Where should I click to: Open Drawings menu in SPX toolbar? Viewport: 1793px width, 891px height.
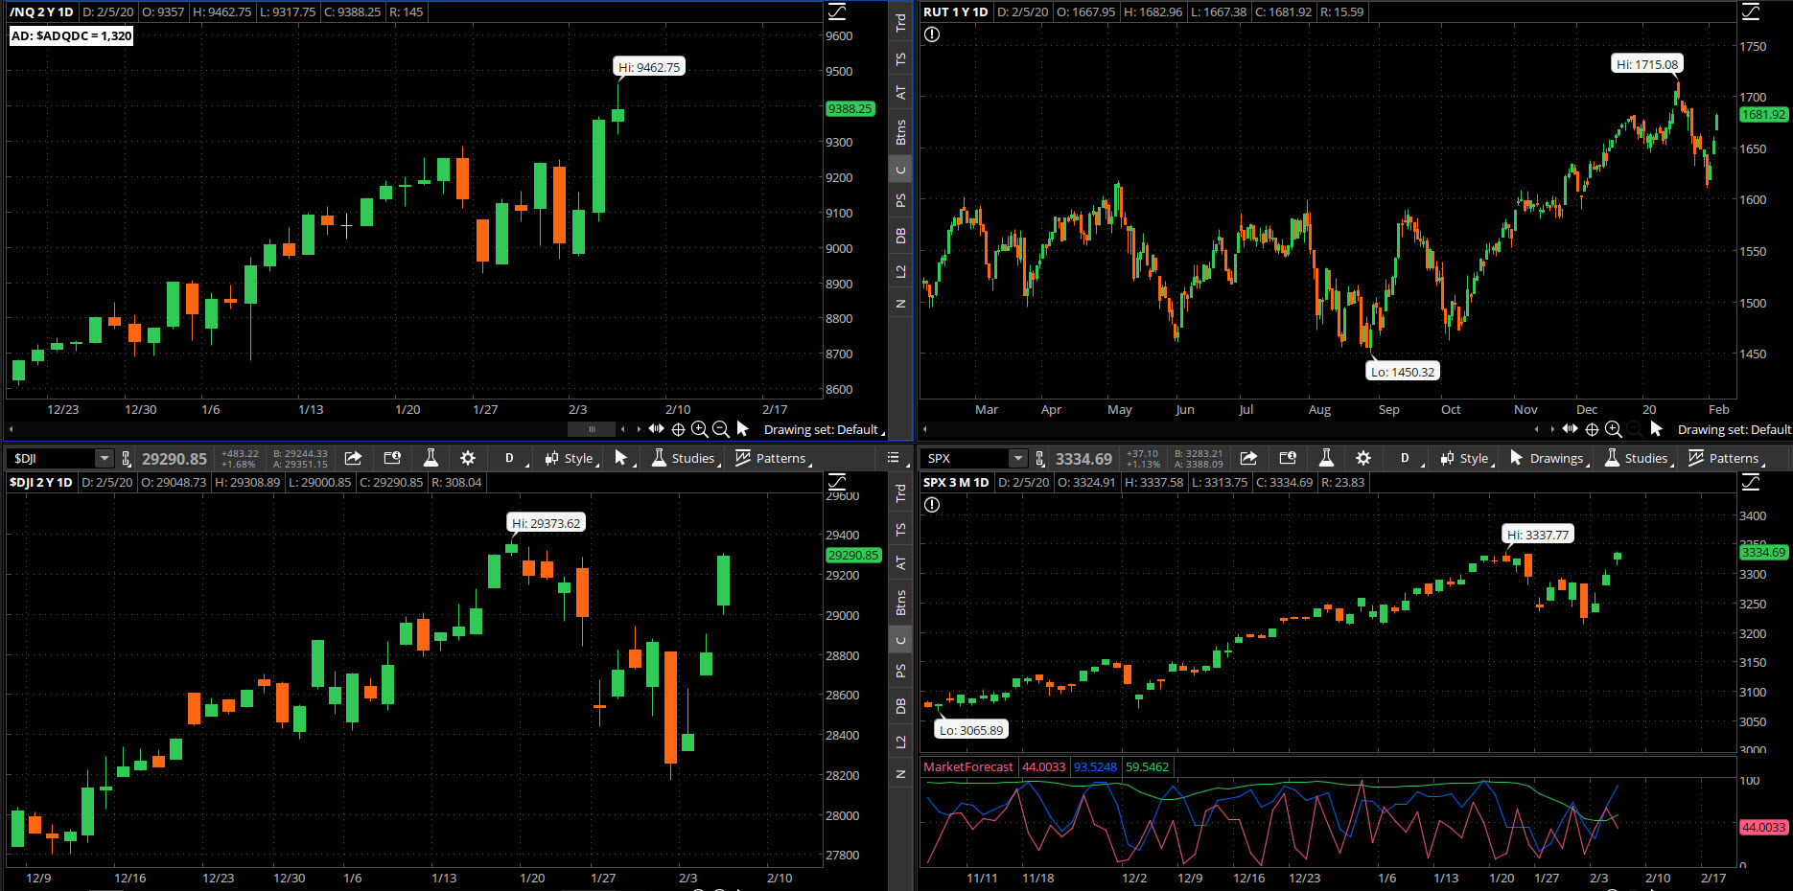point(1548,458)
